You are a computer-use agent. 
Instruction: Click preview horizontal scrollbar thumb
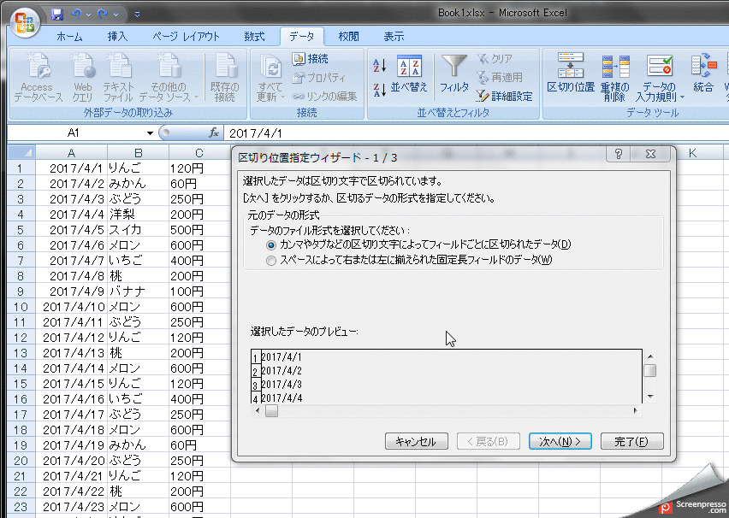coord(271,410)
